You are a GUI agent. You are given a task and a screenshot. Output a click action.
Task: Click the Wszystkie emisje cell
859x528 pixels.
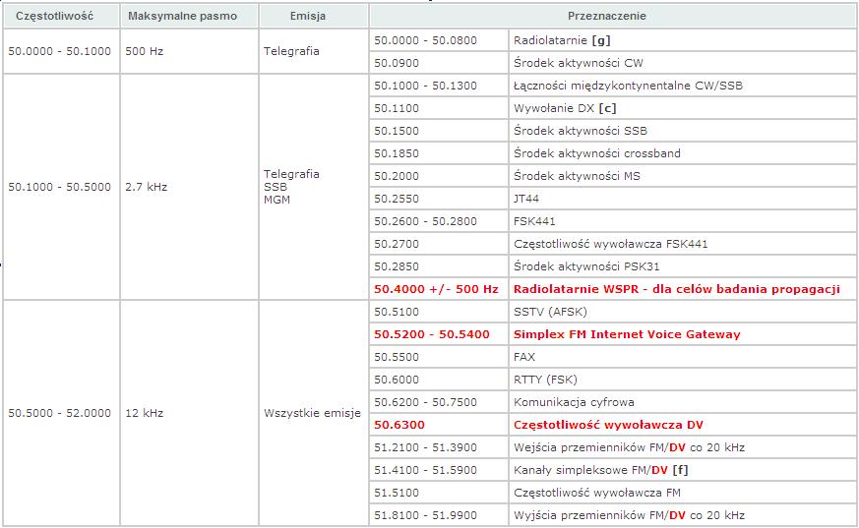point(305,413)
